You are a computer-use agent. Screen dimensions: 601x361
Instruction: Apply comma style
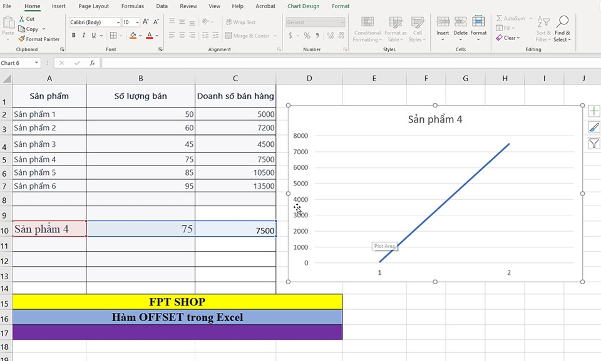pos(317,36)
